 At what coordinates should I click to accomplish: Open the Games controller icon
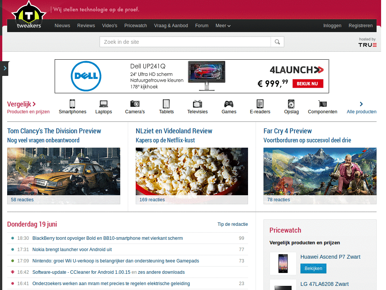[229, 104]
